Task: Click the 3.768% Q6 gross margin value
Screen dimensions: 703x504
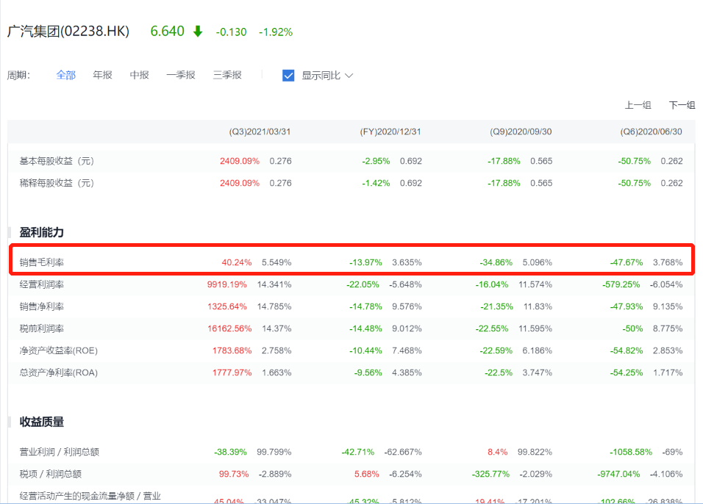Action: pos(668,262)
